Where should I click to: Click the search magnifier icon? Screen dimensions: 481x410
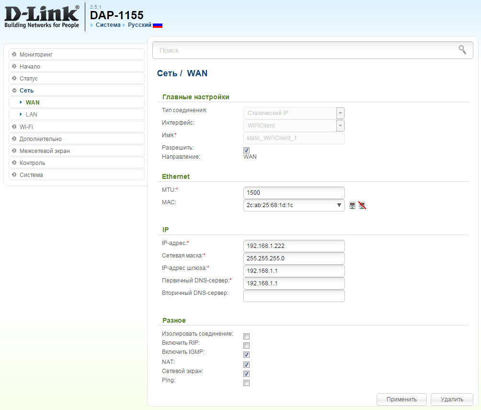[x=462, y=49]
